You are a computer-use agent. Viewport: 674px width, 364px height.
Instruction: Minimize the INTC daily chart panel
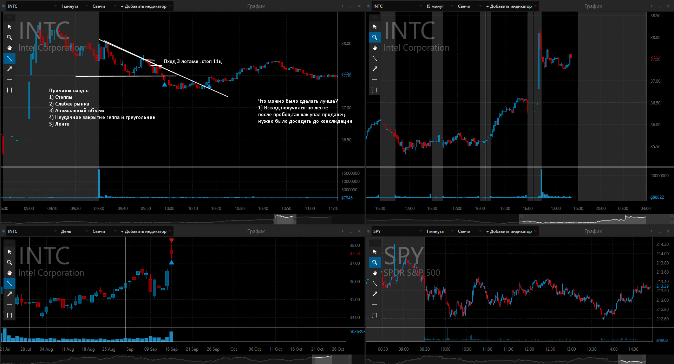351,231
